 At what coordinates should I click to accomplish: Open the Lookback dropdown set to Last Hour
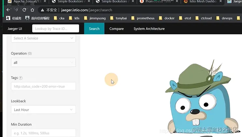43,110
